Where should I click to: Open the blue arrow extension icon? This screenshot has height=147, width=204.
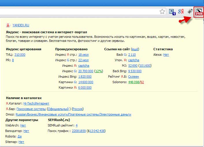(x=172, y=12)
